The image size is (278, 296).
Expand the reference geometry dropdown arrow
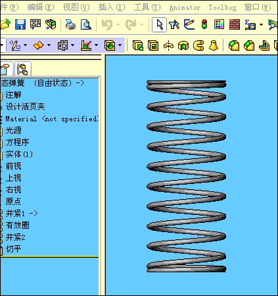[x=97, y=45]
